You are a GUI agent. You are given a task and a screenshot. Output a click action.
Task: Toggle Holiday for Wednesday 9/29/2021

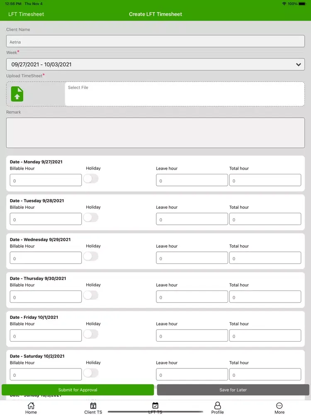pyautogui.click(x=91, y=256)
